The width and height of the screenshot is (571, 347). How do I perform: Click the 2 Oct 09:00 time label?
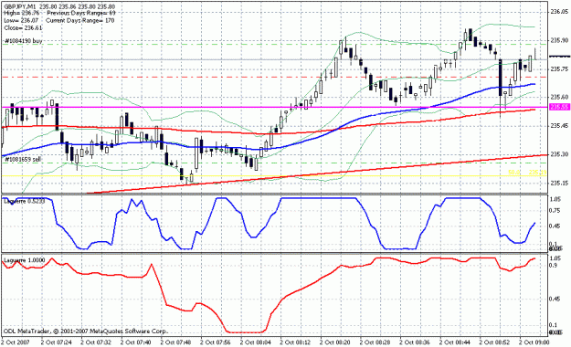coord(534,342)
